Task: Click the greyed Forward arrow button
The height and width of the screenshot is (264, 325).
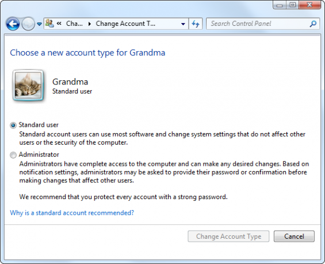Action: (28, 24)
